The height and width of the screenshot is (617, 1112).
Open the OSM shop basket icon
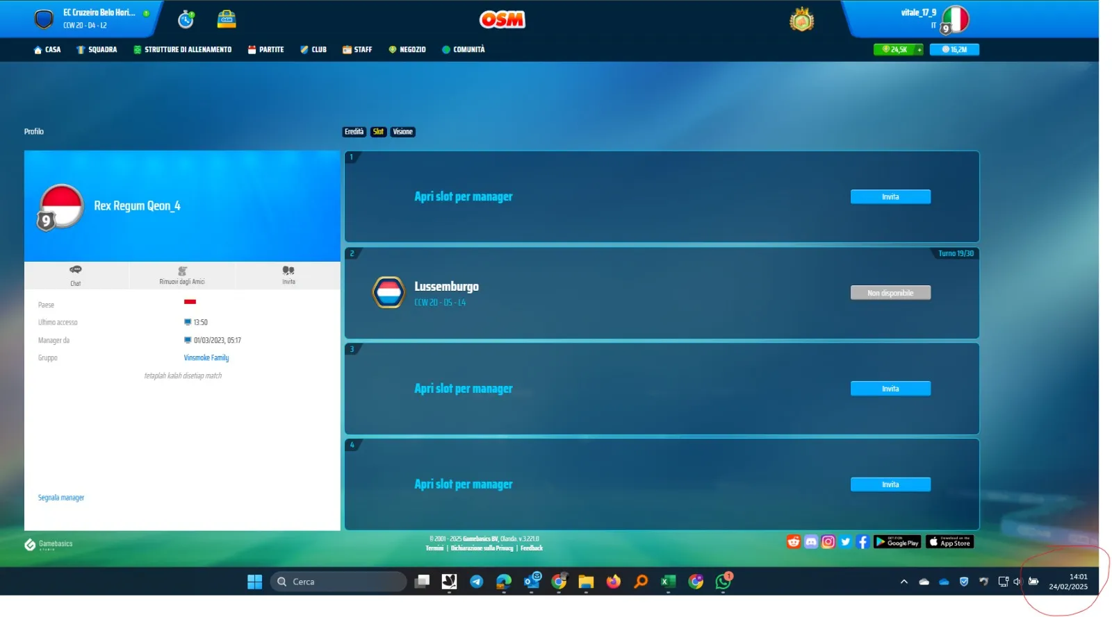(227, 19)
